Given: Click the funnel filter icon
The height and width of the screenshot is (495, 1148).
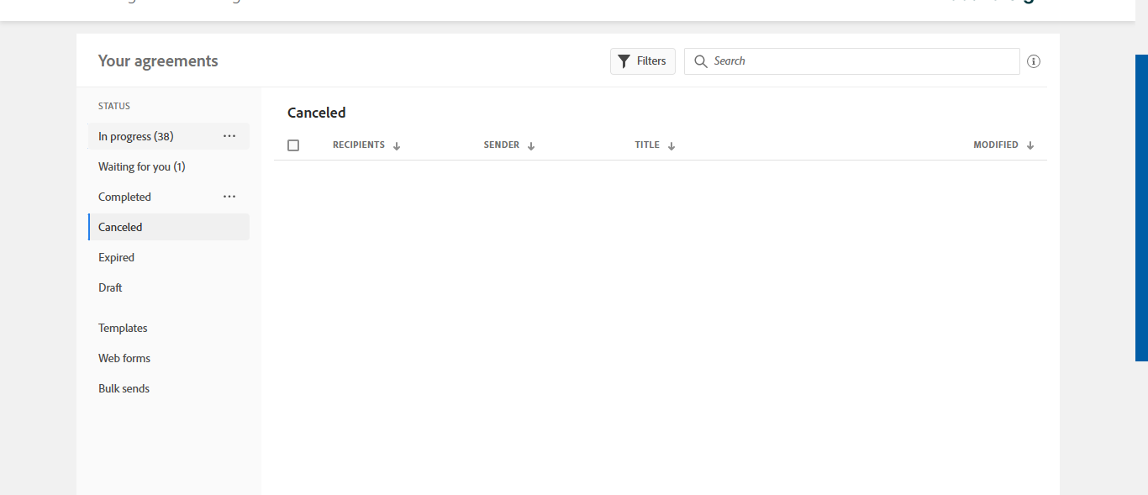Looking at the screenshot, I should point(624,61).
